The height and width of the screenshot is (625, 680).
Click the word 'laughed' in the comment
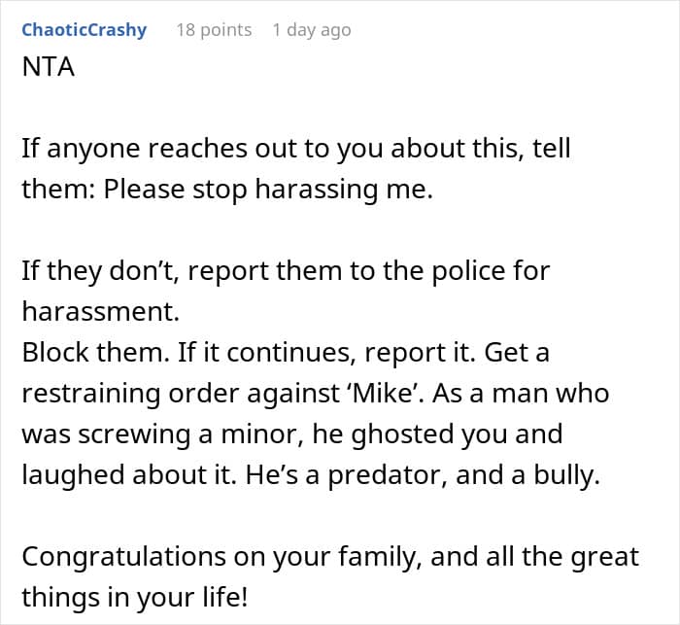coord(73,475)
